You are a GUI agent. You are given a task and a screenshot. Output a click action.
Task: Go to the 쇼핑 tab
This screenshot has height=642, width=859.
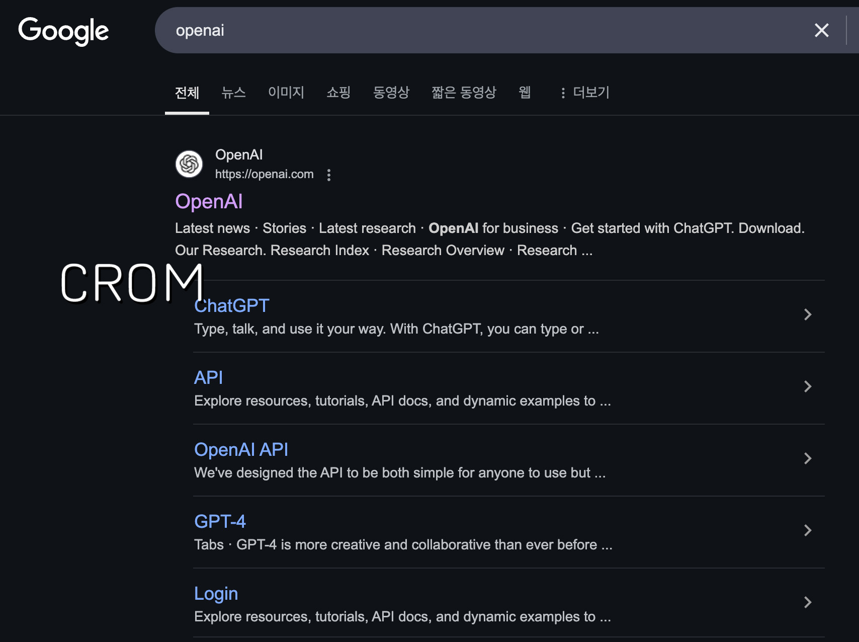pyautogui.click(x=338, y=93)
